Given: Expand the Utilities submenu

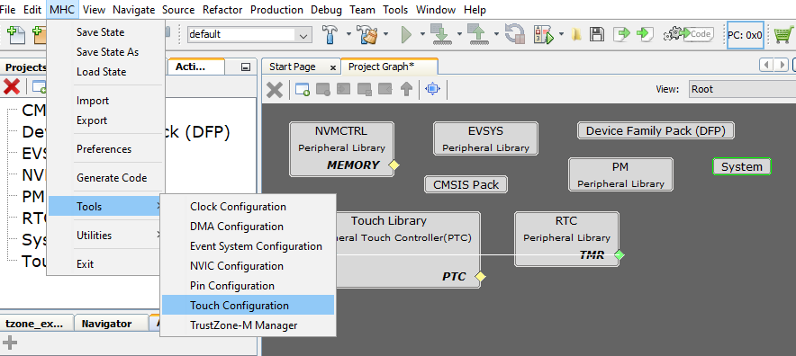Looking at the screenshot, I should click(x=106, y=236).
